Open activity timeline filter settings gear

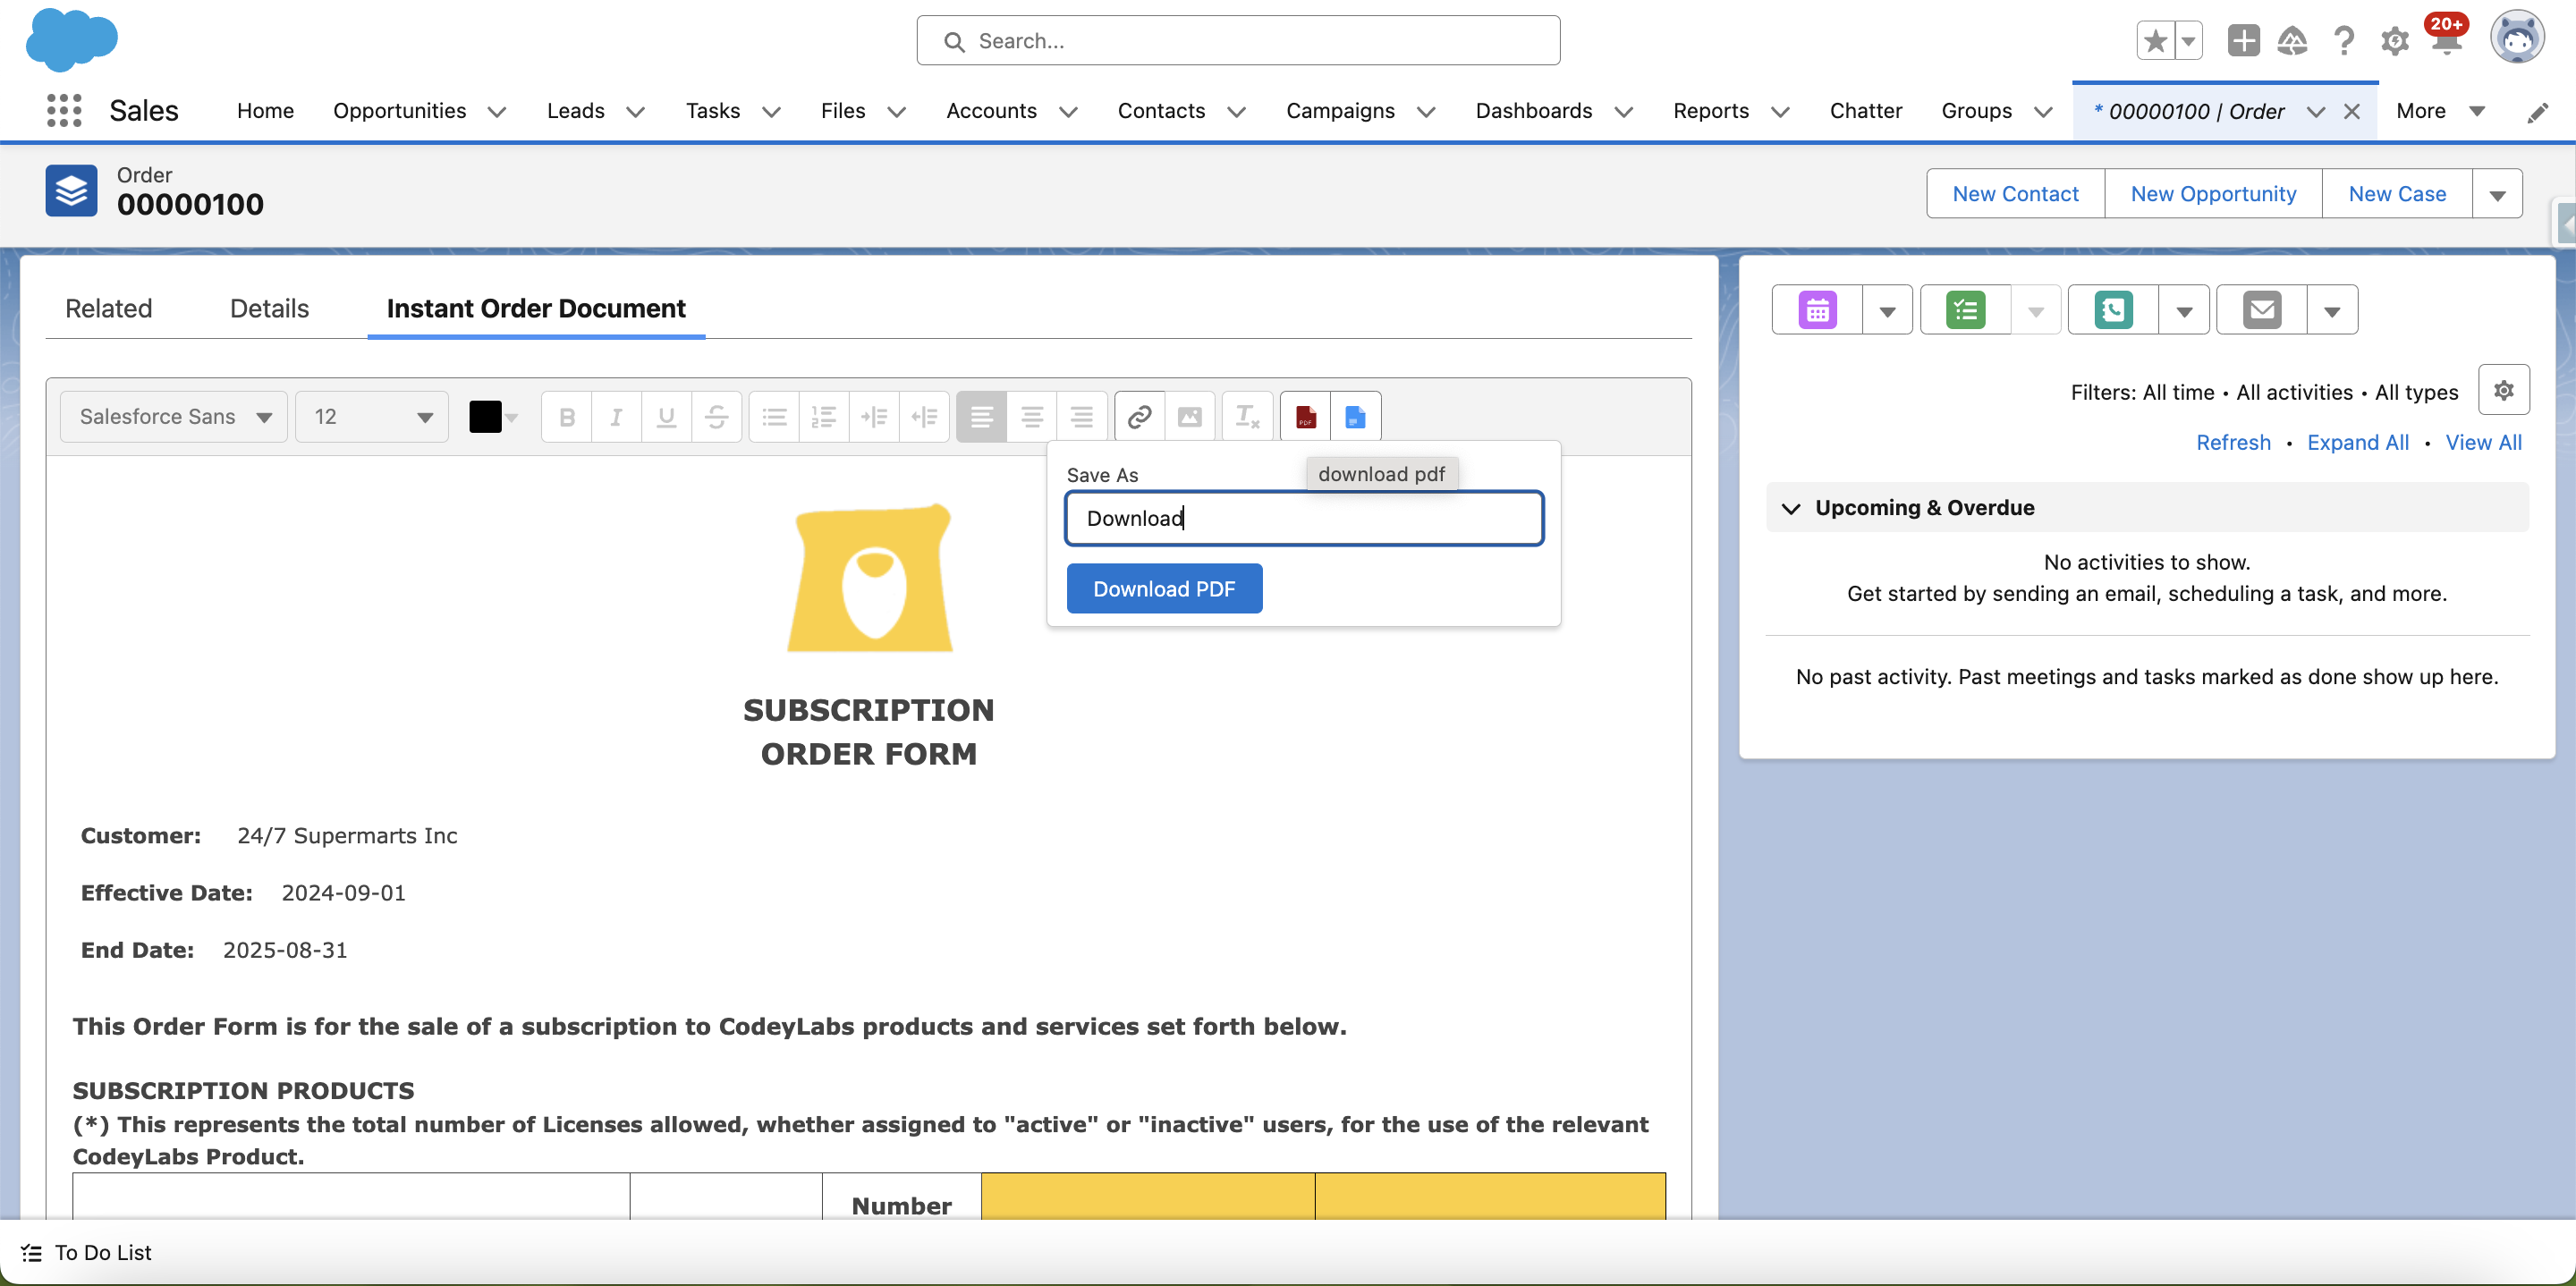[2504, 390]
